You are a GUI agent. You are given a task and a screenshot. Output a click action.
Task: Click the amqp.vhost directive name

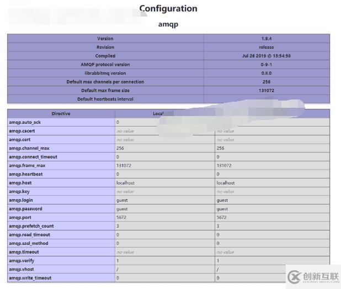(22, 270)
